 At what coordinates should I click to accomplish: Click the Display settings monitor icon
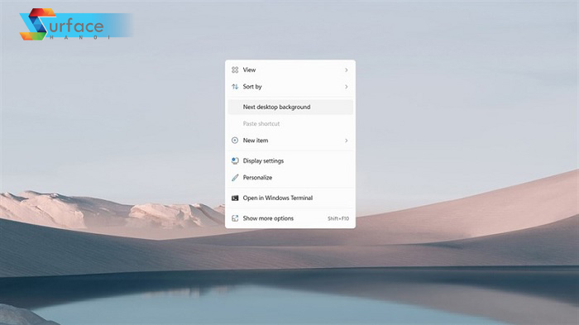[x=235, y=160]
